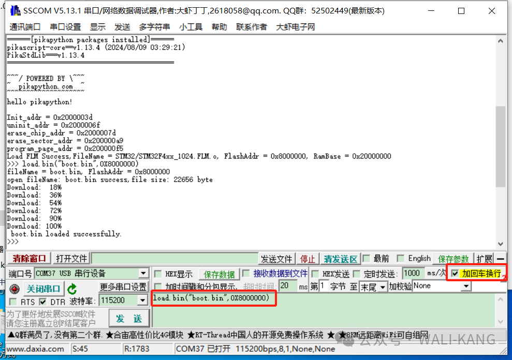512x360 pixels.
Task: Open the 小工具 menu
Action: click(191, 27)
